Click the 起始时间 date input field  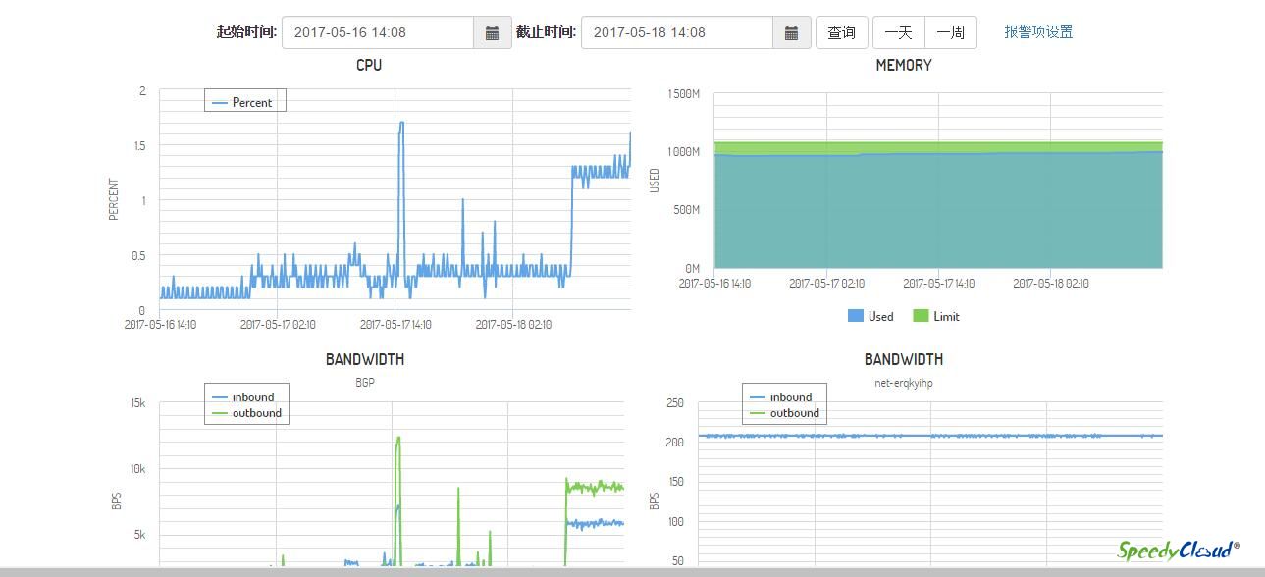(x=378, y=32)
